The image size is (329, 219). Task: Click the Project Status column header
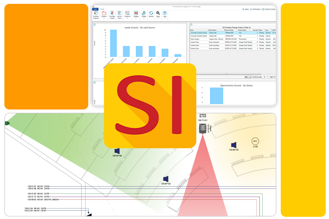click(x=245, y=30)
